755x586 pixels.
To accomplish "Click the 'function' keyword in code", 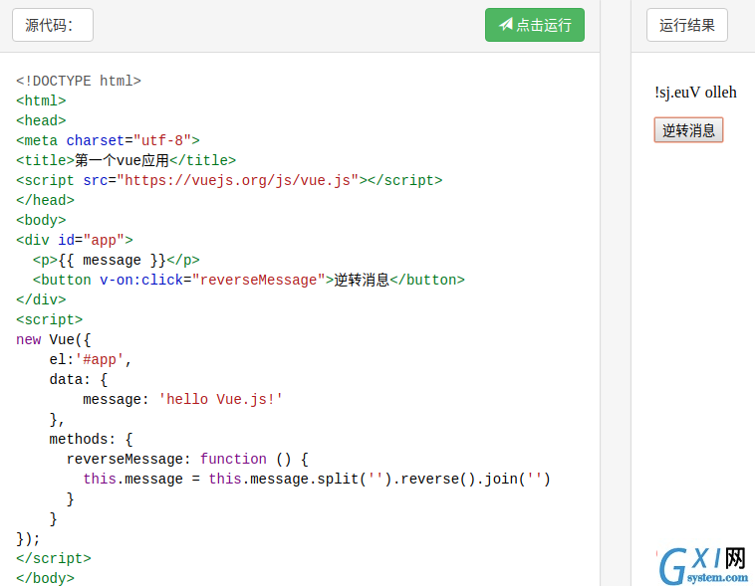I will 233,459.
